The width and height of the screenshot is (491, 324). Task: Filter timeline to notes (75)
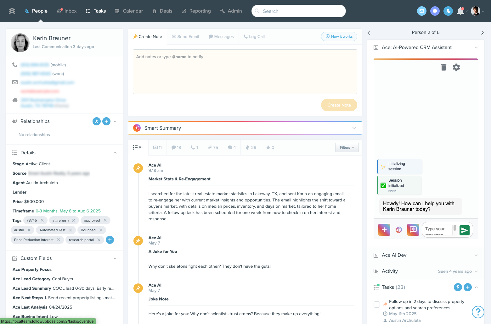click(213, 147)
